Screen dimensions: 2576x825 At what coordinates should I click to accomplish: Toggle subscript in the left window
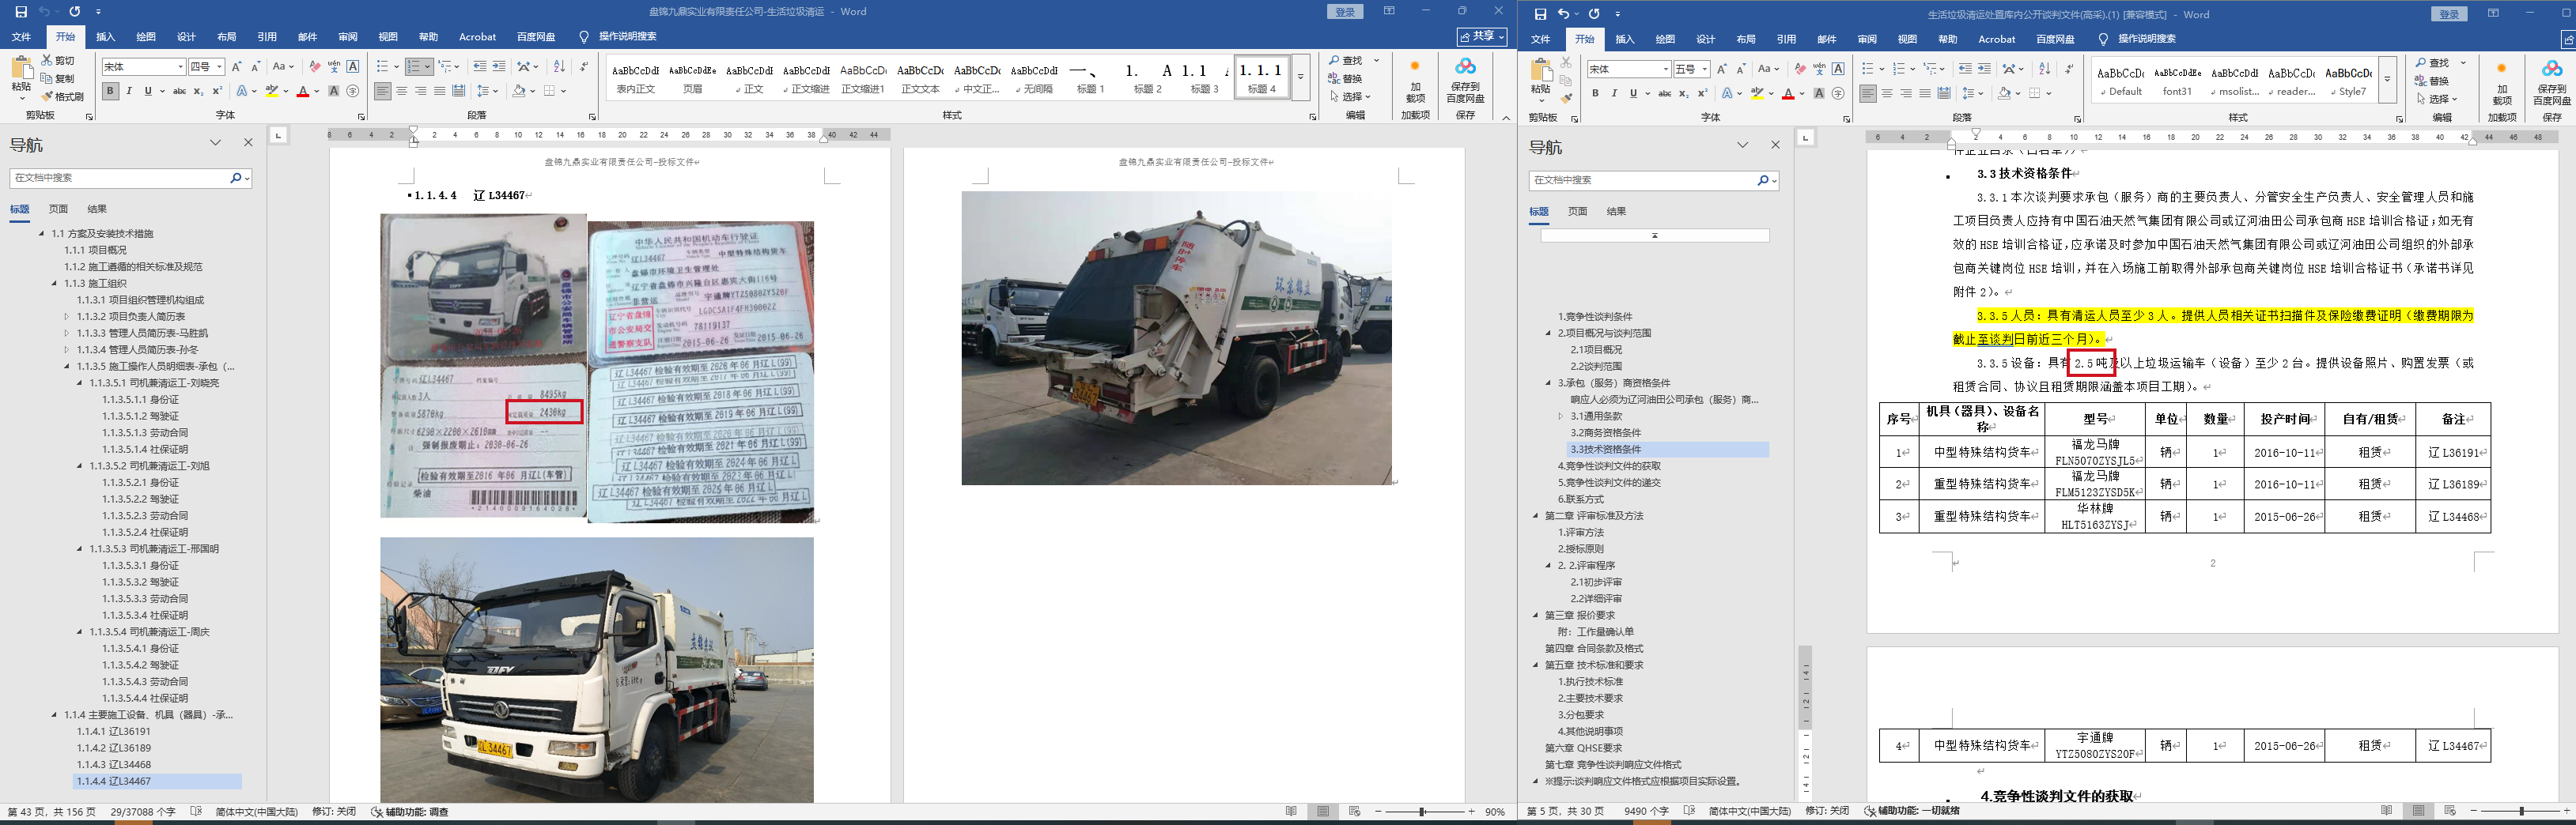(x=198, y=91)
